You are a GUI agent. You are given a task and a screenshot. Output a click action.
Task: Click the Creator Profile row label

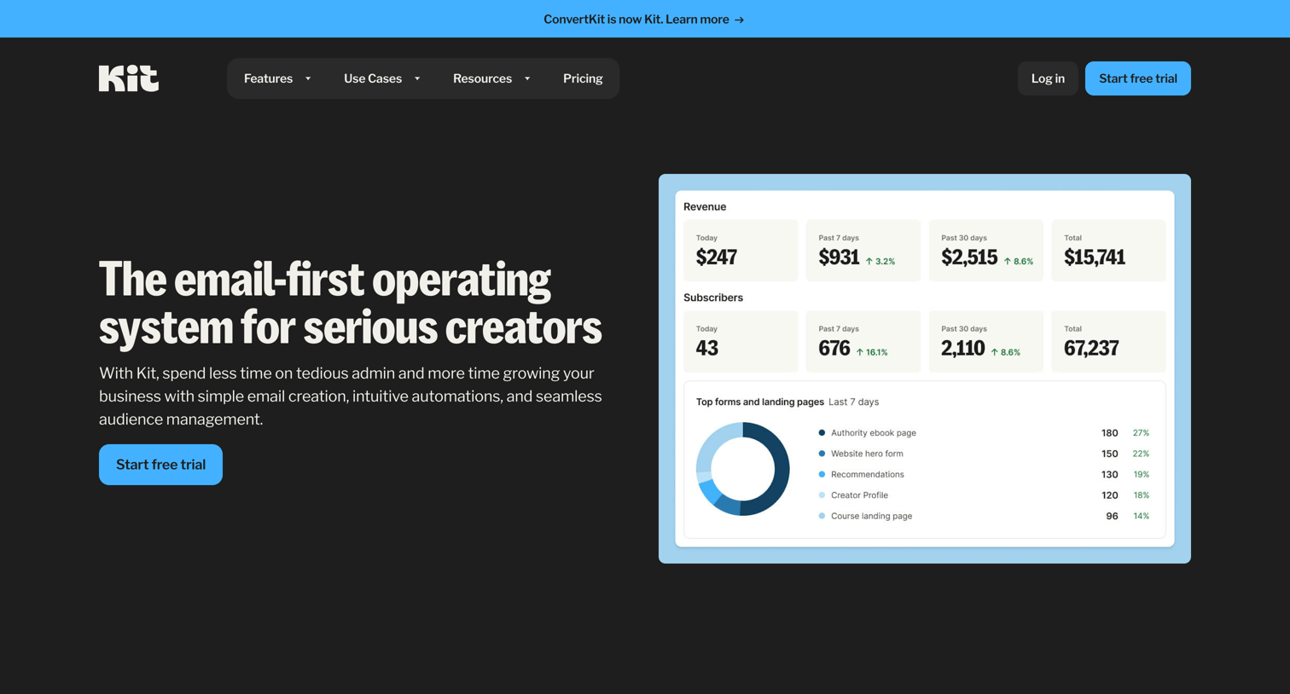point(859,495)
